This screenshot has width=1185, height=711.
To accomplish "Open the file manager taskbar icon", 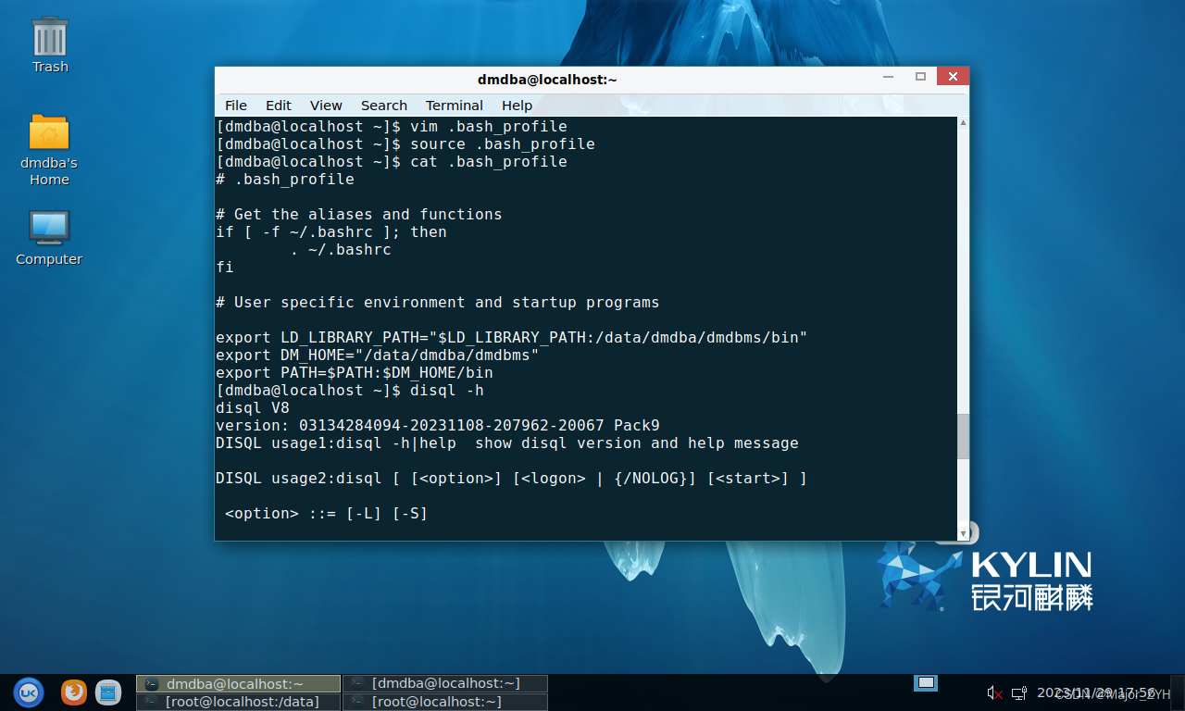I will pos(108,692).
